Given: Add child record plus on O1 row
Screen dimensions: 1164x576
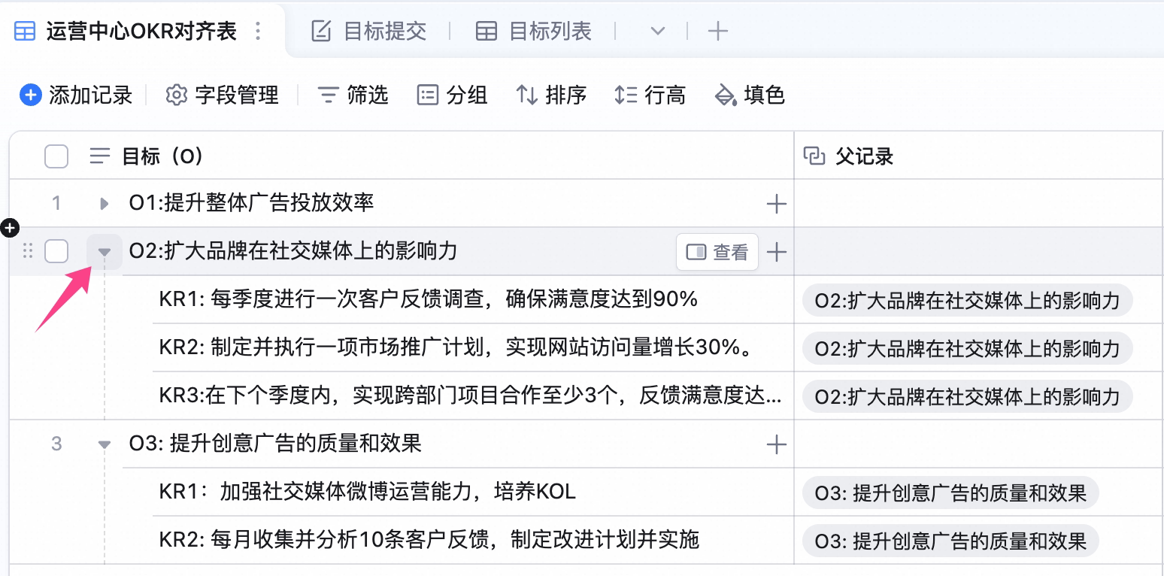Looking at the screenshot, I should (776, 204).
